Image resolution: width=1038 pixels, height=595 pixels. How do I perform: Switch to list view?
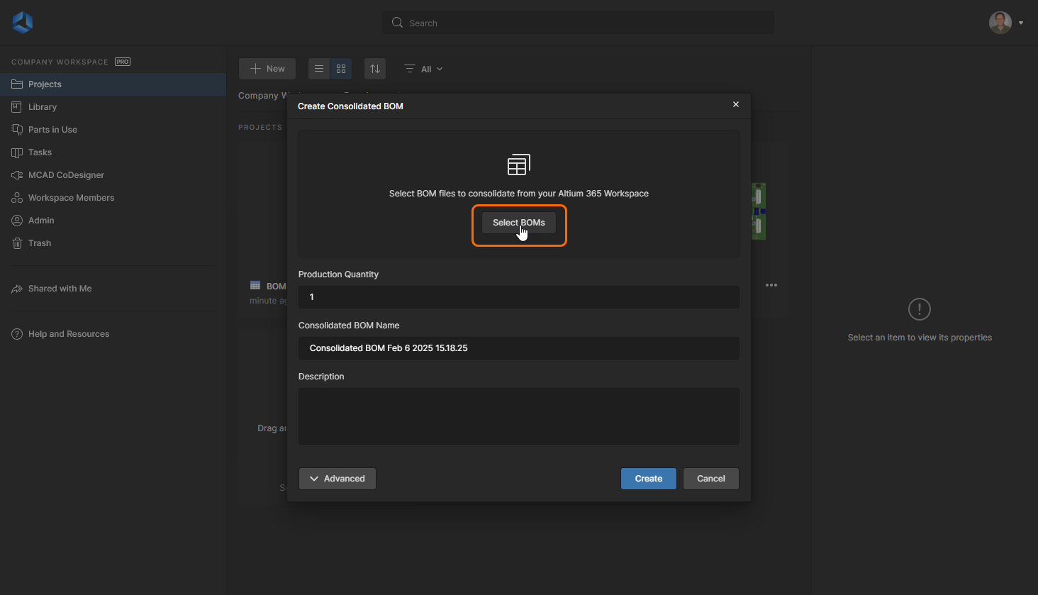[x=319, y=69]
